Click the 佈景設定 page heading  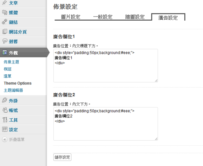65,7
